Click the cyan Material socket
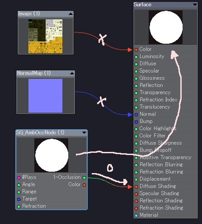The height and width of the screenshot is (224, 202). 136,215
